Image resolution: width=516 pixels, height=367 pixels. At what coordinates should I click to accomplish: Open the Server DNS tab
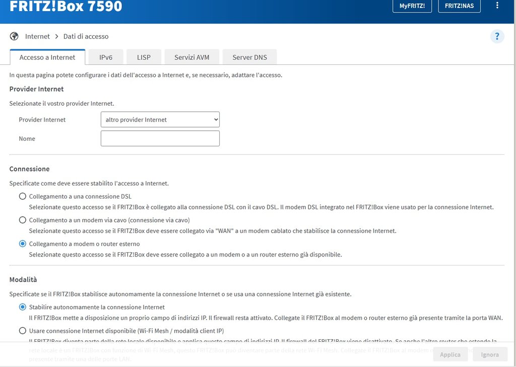[249, 57]
